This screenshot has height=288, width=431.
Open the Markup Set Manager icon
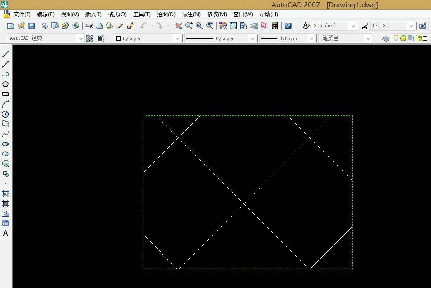tap(264, 26)
